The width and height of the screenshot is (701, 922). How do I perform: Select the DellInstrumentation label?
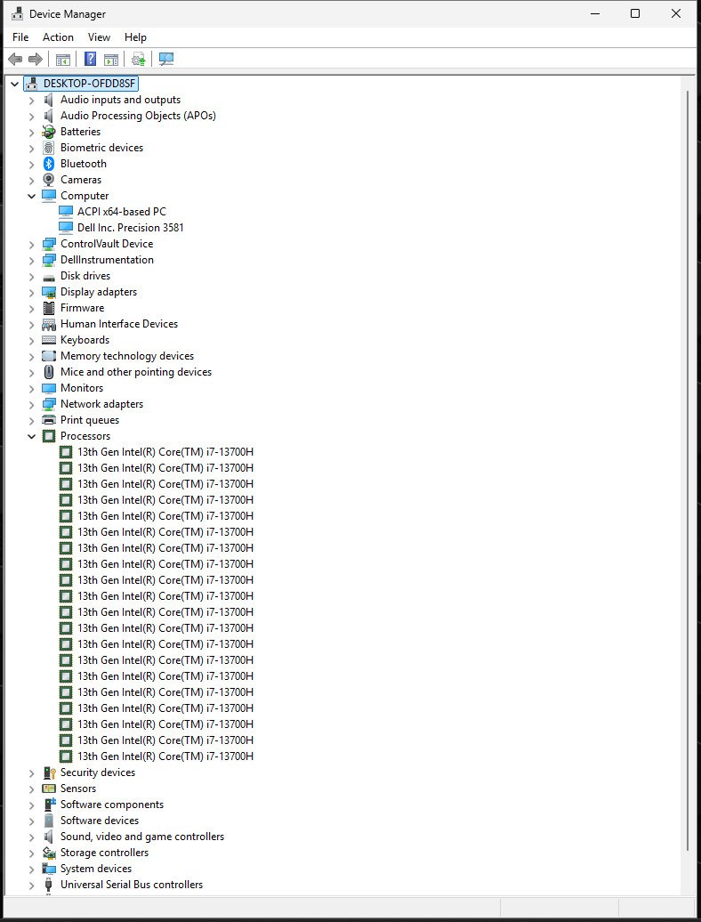pos(107,259)
